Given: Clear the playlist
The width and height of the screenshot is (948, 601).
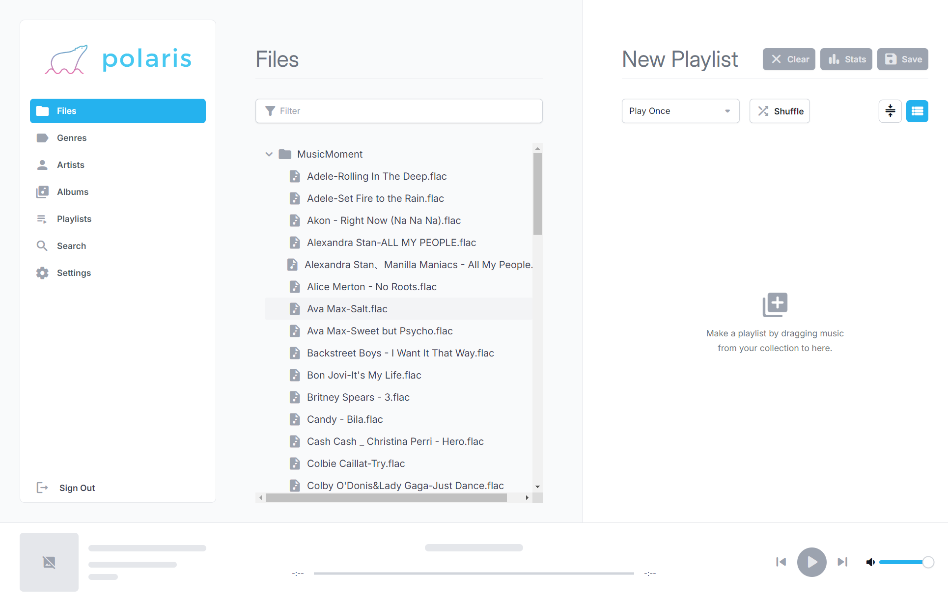Looking at the screenshot, I should coord(789,59).
